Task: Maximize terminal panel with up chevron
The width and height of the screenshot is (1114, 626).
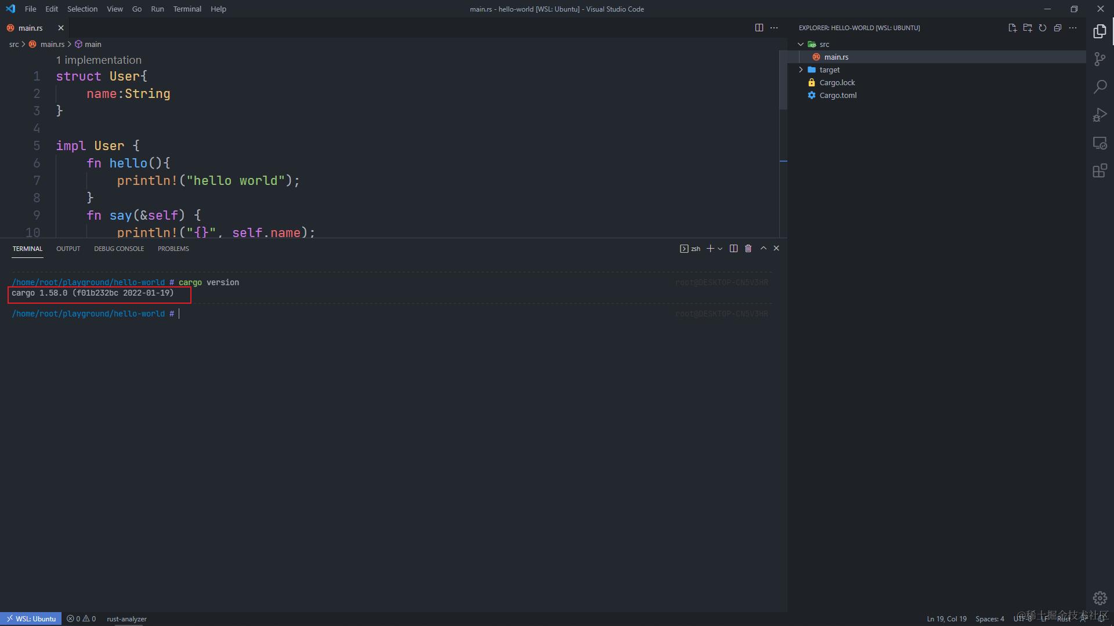Action: [764, 249]
